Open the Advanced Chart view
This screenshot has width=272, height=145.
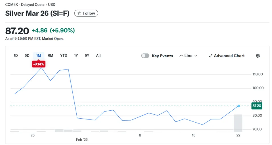227,56
